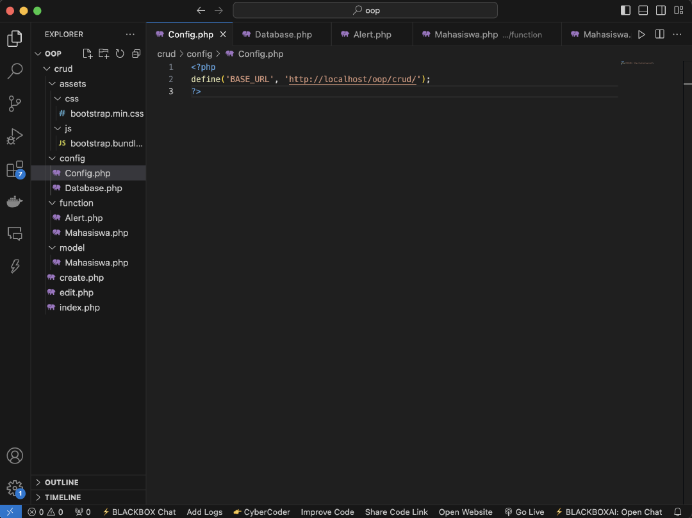The image size is (692, 518).
Task: Create a new file in the Explorer
Action: (88, 54)
